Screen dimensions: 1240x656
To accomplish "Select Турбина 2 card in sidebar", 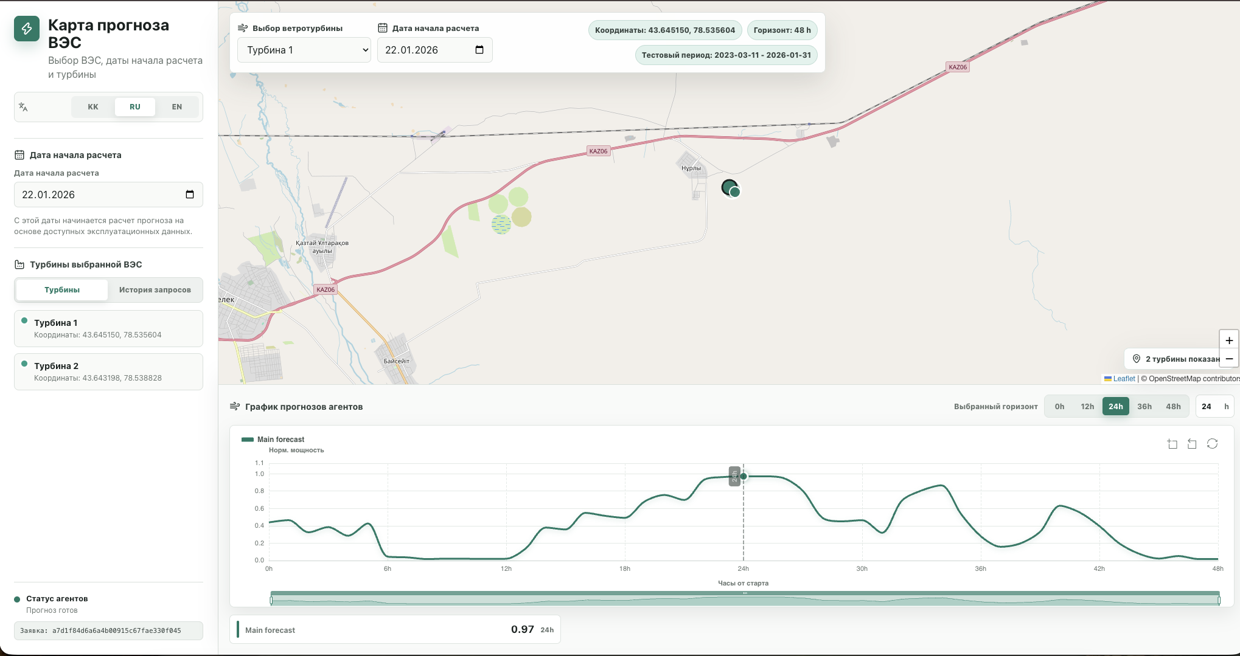I will (x=108, y=371).
